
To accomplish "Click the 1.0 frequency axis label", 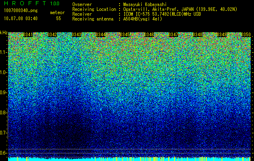I will tap(4, 72).
